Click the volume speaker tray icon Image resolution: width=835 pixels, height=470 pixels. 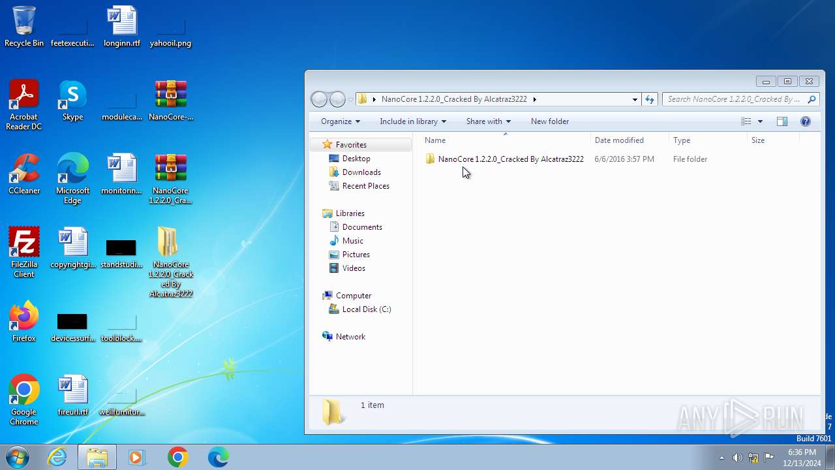pos(737,458)
